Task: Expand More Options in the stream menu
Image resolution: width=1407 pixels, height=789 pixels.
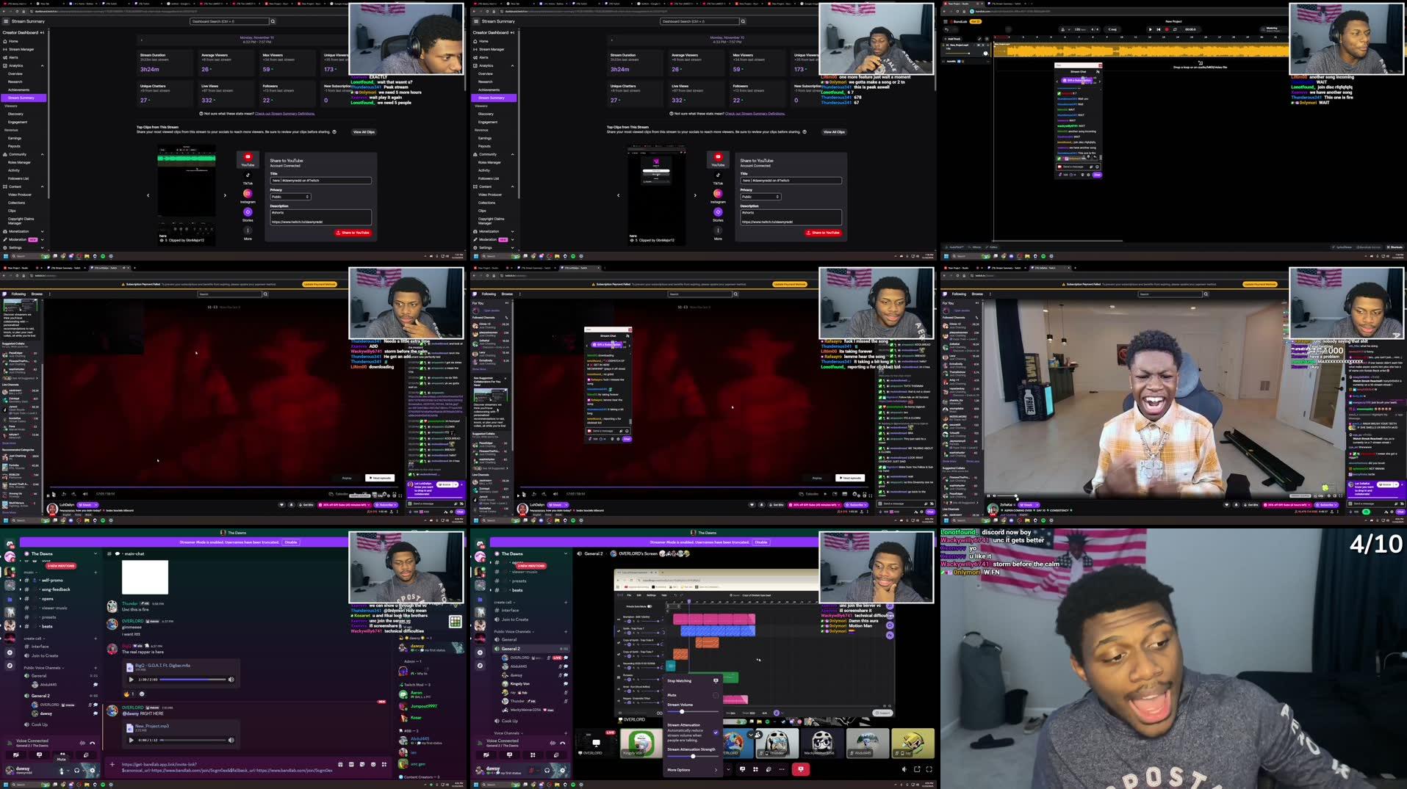Action: [x=678, y=770]
